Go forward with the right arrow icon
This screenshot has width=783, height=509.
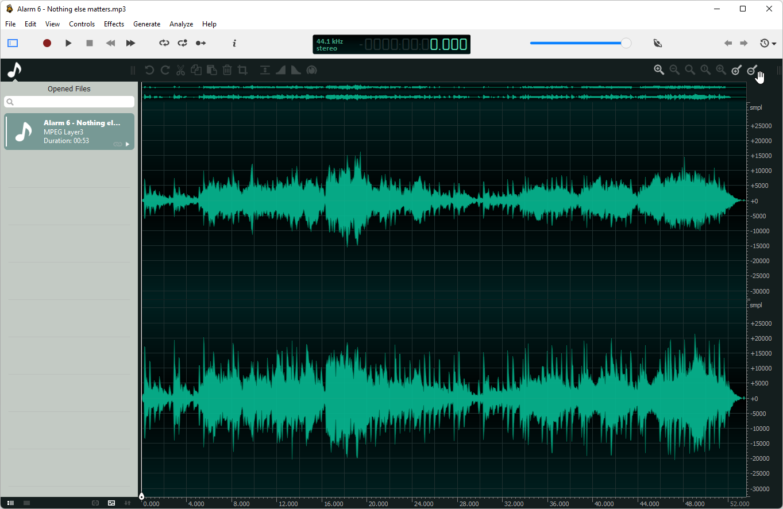point(743,43)
